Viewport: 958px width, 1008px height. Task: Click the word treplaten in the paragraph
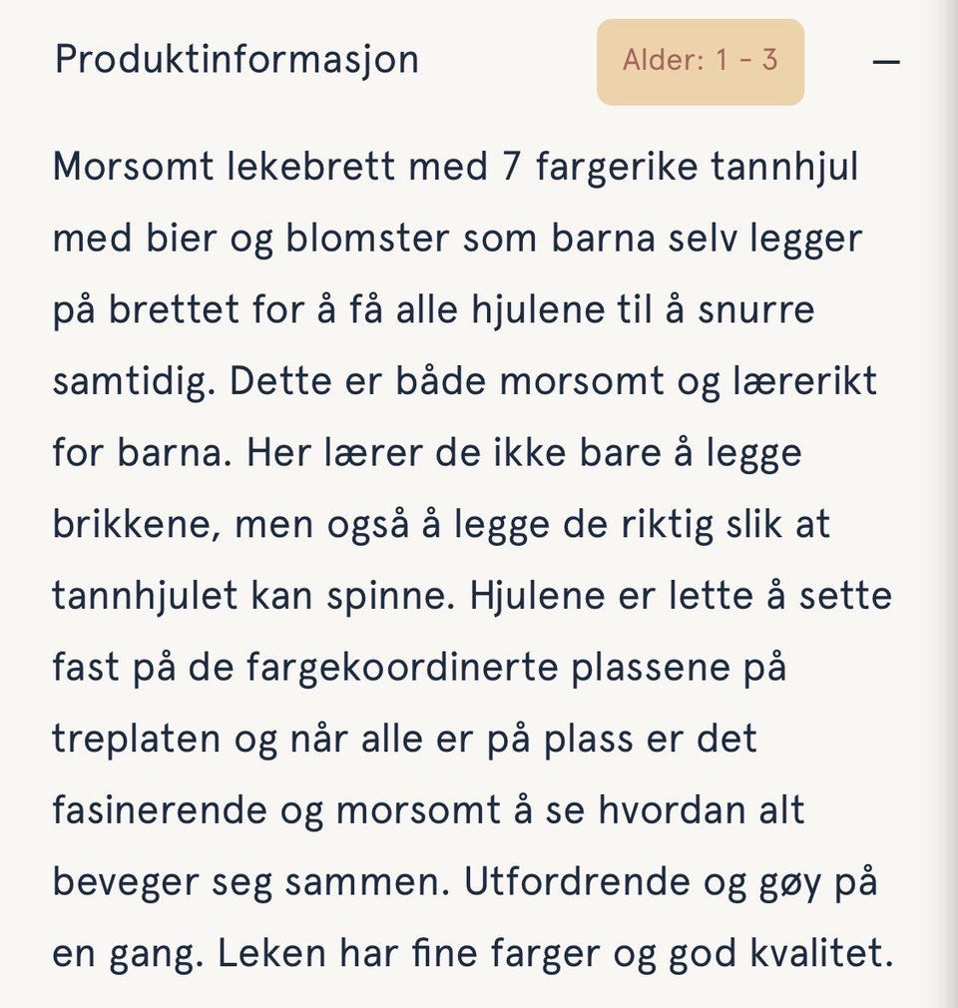click(x=137, y=740)
